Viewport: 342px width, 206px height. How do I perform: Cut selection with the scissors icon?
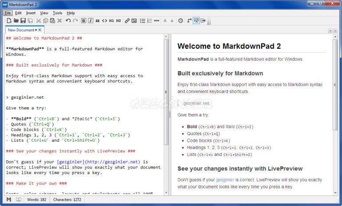point(39,21)
